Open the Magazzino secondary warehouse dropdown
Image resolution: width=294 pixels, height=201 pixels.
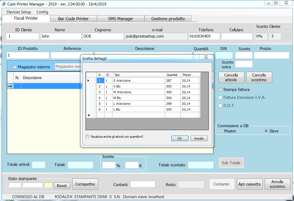click(68, 67)
